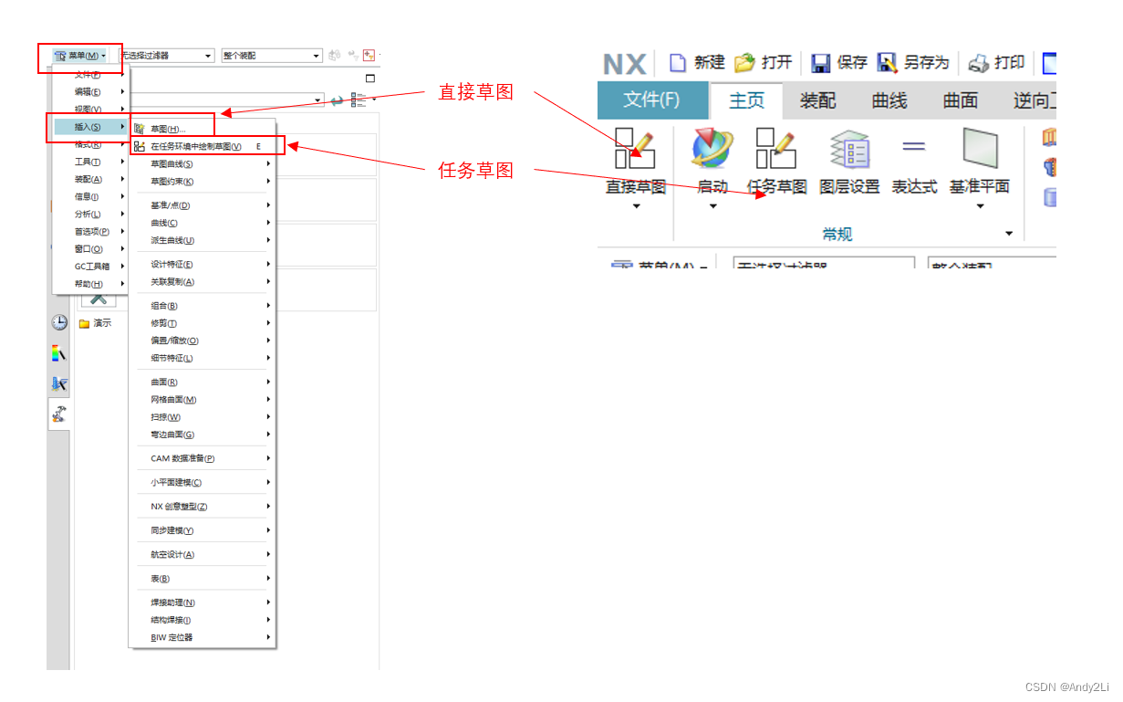Open the 插入(S) menu item
1123x702 pixels.
[90, 127]
